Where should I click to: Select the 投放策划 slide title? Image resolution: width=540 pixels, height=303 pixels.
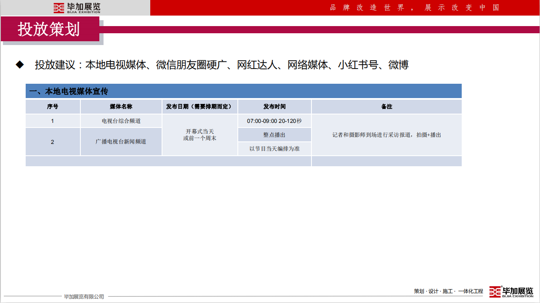coord(49,29)
